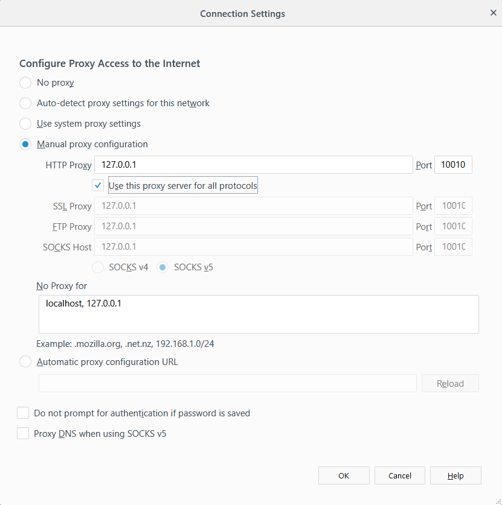Screen dimensions: 502x505
Task: Click the FTP Proxy port field
Action: pos(453,226)
